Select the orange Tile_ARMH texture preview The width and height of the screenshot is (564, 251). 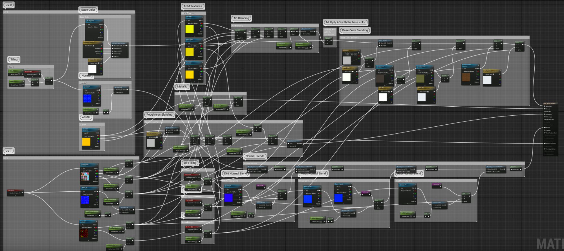tap(86, 142)
